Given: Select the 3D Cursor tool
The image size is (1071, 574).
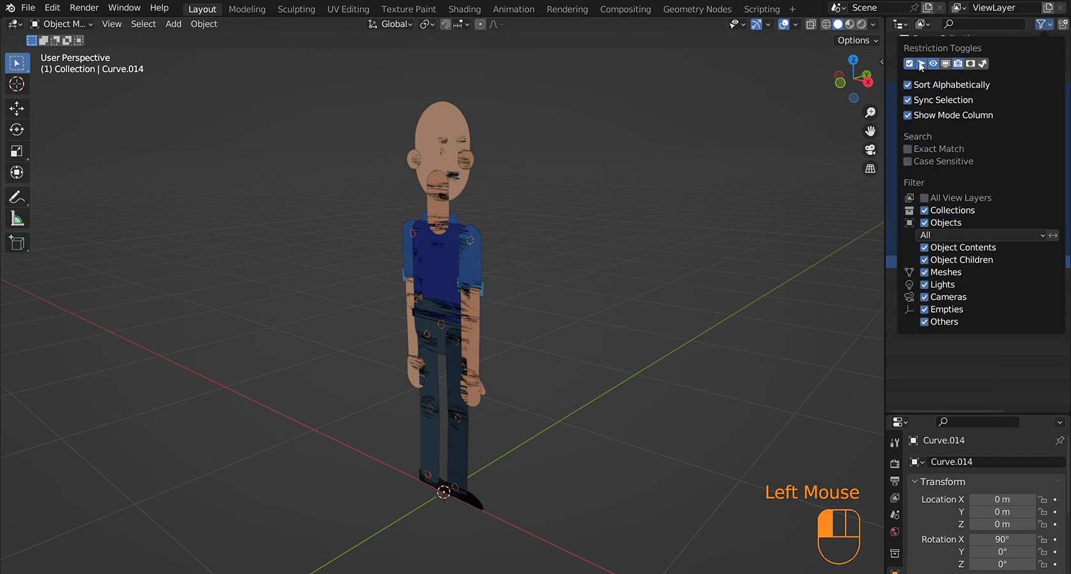Looking at the screenshot, I should coord(17,84).
